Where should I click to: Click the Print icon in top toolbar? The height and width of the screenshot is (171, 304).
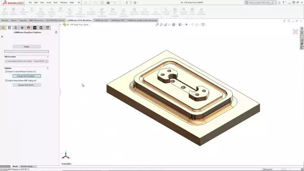tap(108, 3)
